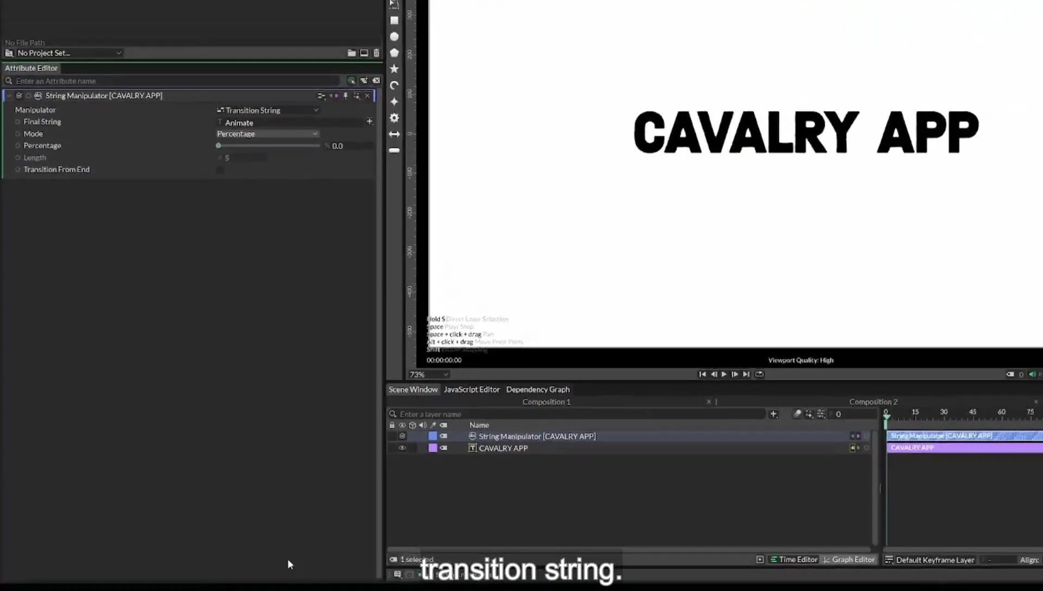Open the Default Keyframe Layer dropdown
Image resolution: width=1043 pixels, height=591 pixels.
coord(935,560)
